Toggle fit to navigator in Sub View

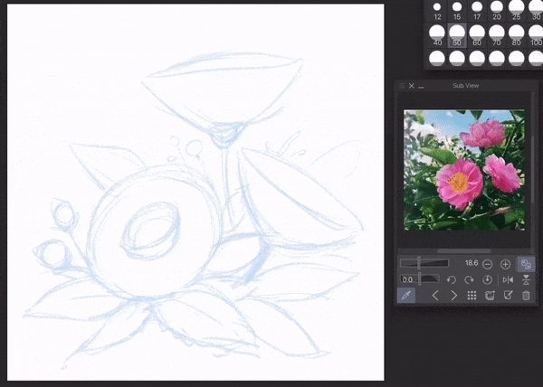click(x=526, y=264)
